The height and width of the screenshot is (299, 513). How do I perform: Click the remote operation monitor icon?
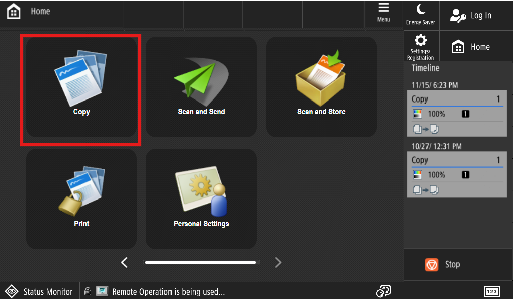[102, 291]
